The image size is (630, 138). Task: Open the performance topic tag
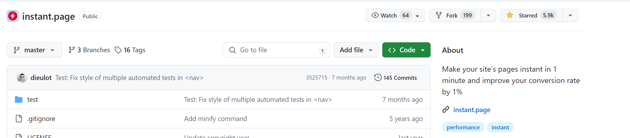(463, 127)
